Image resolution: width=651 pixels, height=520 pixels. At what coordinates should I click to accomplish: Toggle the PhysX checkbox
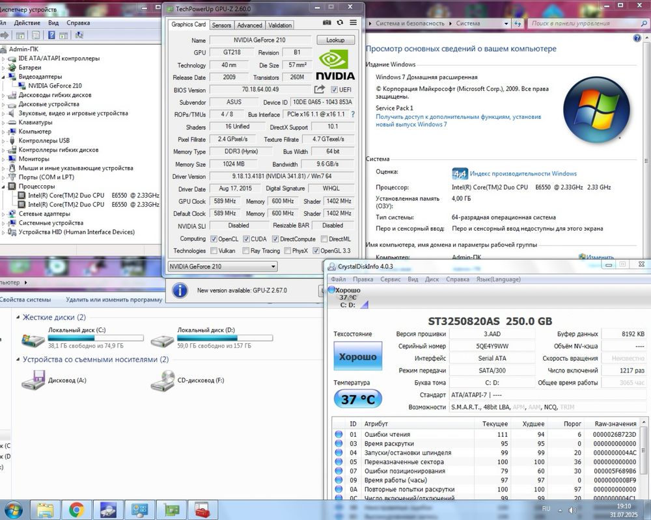click(287, 250)
